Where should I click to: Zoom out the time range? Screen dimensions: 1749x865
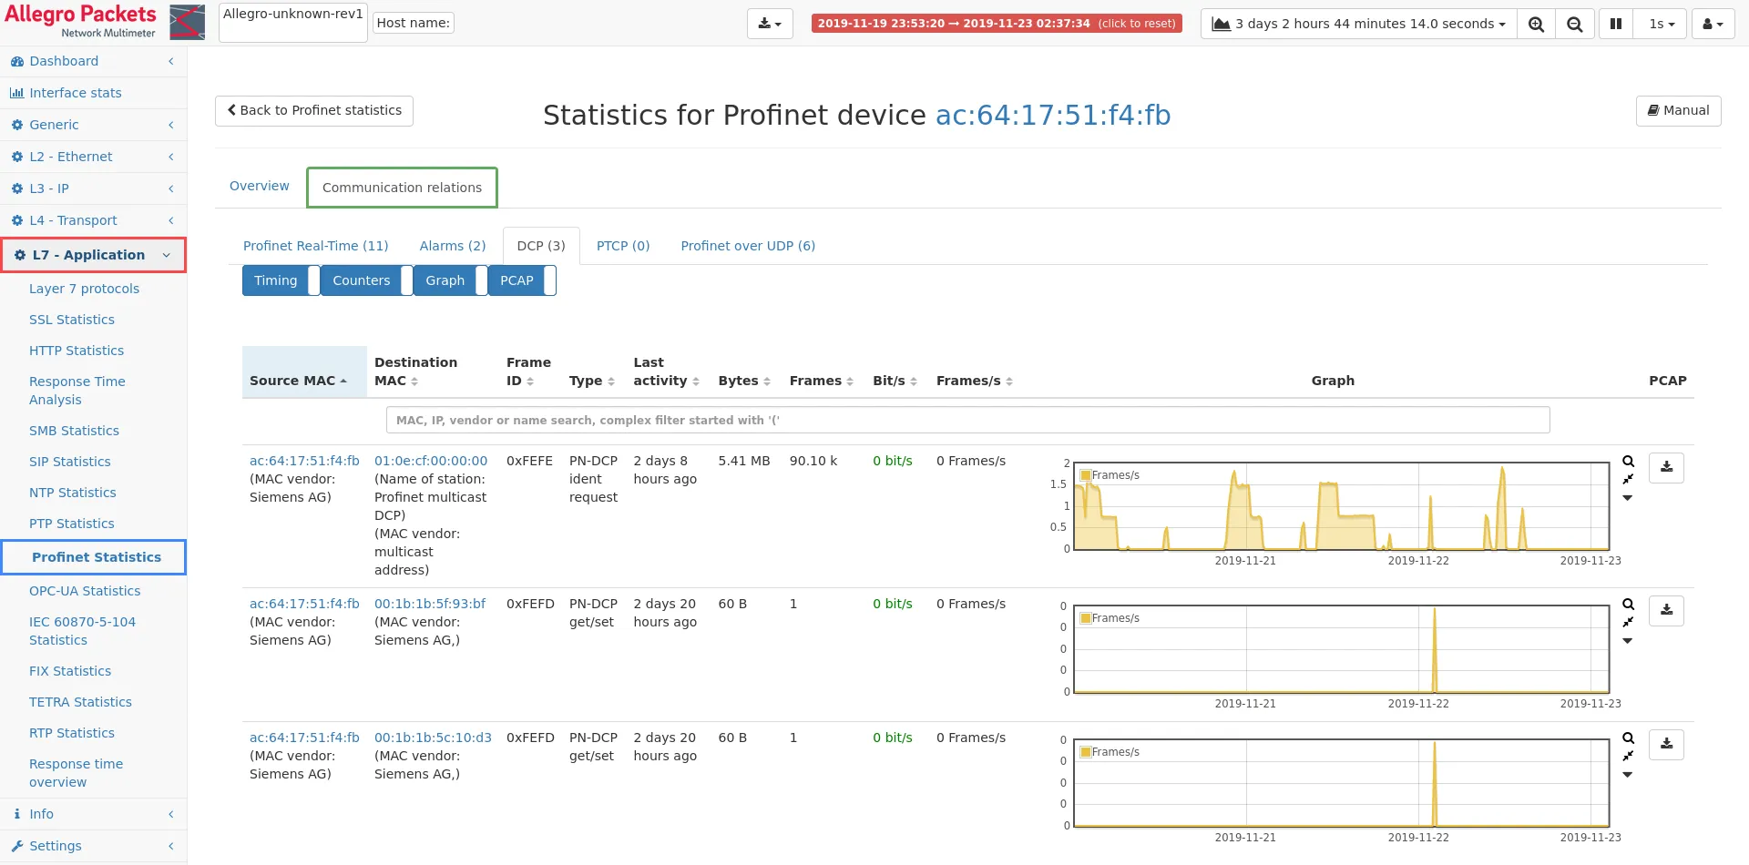tap(1574, 24)
